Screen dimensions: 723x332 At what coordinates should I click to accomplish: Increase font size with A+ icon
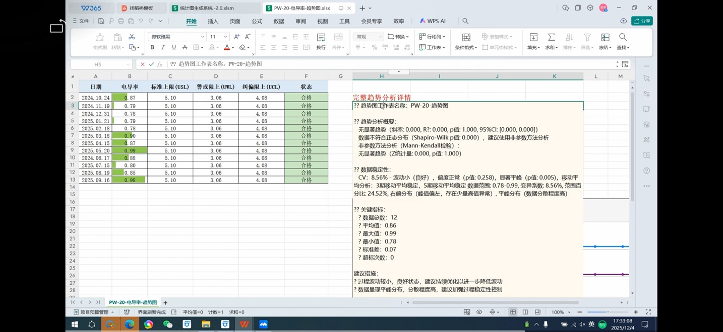[x=236, y=37]
